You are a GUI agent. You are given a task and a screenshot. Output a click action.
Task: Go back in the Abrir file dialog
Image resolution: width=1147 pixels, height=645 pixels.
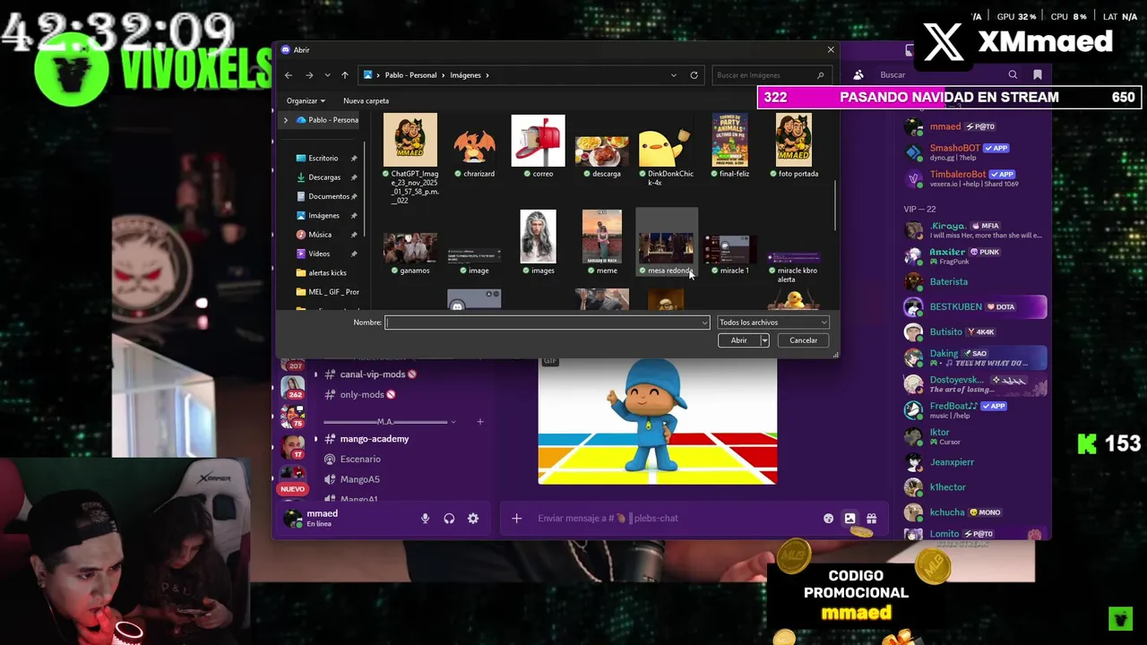click(289, 75)
